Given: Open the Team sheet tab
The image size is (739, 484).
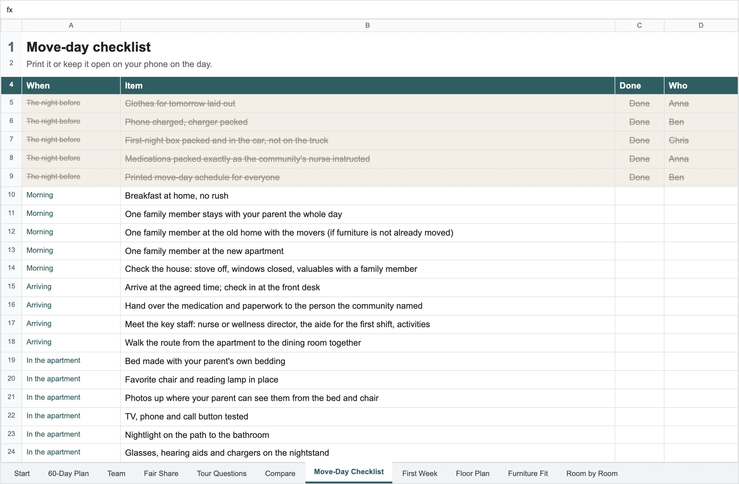Looking at the screenshot, I should (x=116, y=474).
